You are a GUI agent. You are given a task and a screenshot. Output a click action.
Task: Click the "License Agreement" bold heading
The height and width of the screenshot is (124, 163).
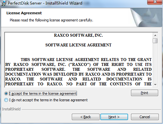tap(24, 13)
